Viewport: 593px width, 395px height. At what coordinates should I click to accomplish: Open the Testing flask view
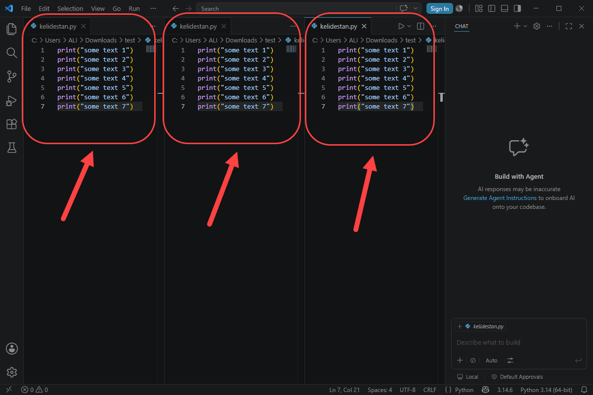pos(12,148)
